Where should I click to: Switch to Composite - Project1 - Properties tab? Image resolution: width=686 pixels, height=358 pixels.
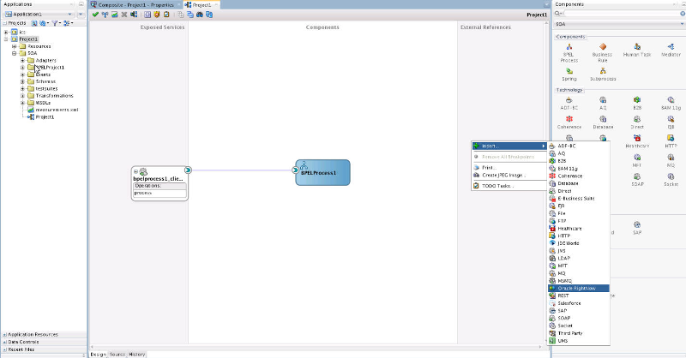pos(135,5)
